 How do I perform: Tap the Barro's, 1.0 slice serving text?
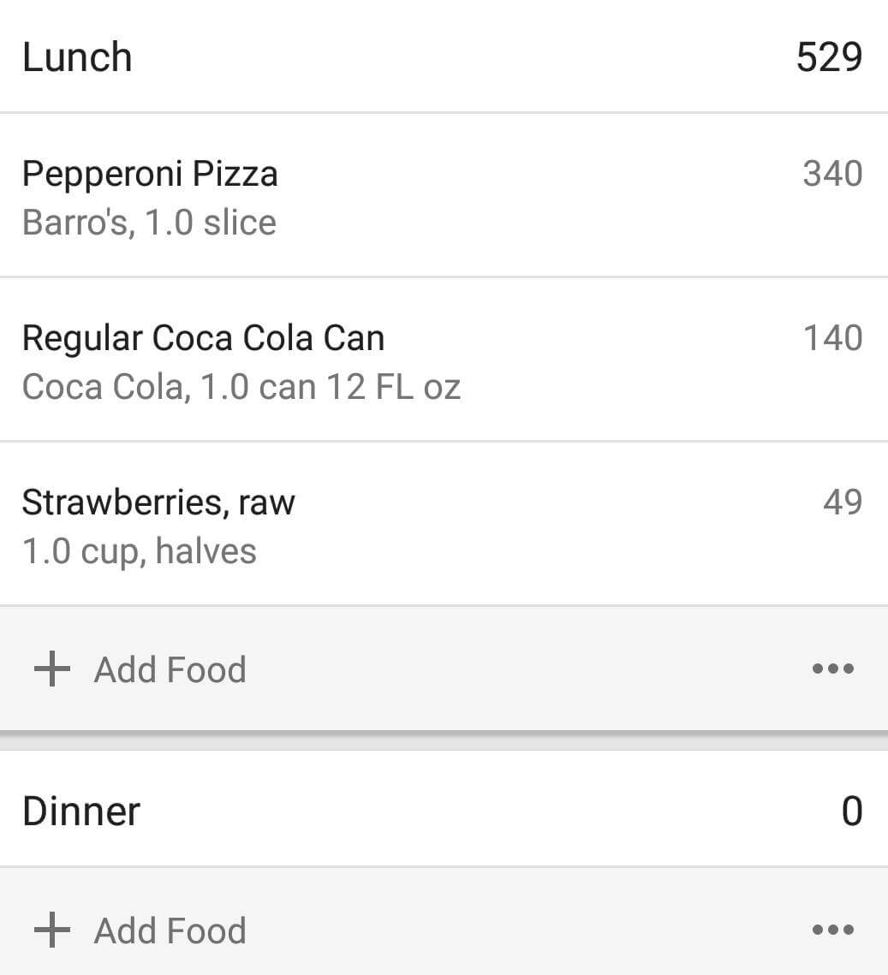149,223
